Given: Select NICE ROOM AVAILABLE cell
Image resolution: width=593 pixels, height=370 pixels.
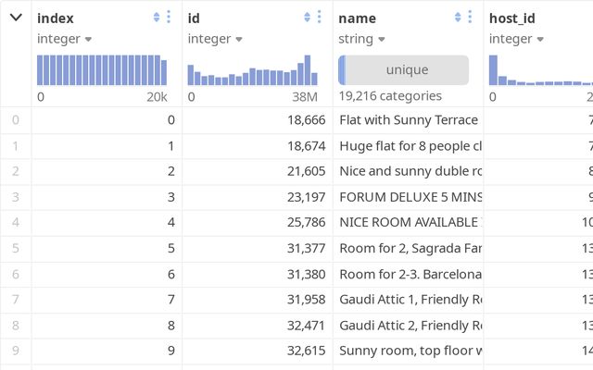Looking at the screenshot, I should pos(408,223).
